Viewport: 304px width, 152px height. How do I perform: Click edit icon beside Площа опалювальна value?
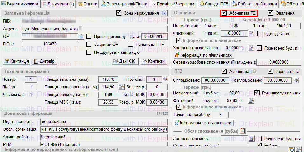coord(121,87)
